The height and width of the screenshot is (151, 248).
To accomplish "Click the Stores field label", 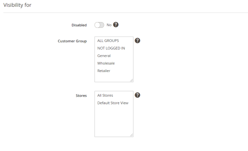I will point(81,96).
